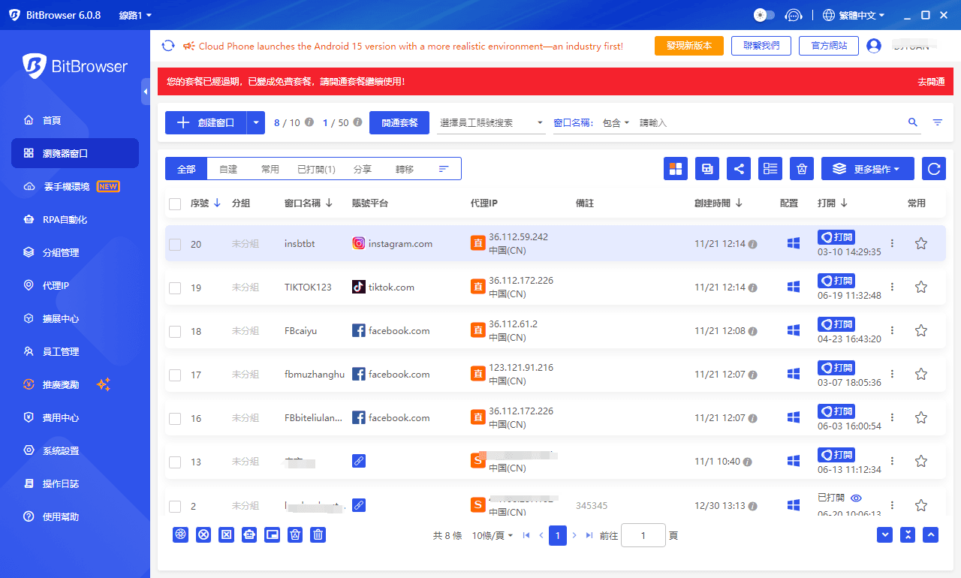Click the customer support headset icon
The height and width of the screenshot is (578, 961).
click(794, 15)
